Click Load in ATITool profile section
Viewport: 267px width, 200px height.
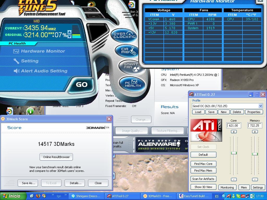pos(198,112)
